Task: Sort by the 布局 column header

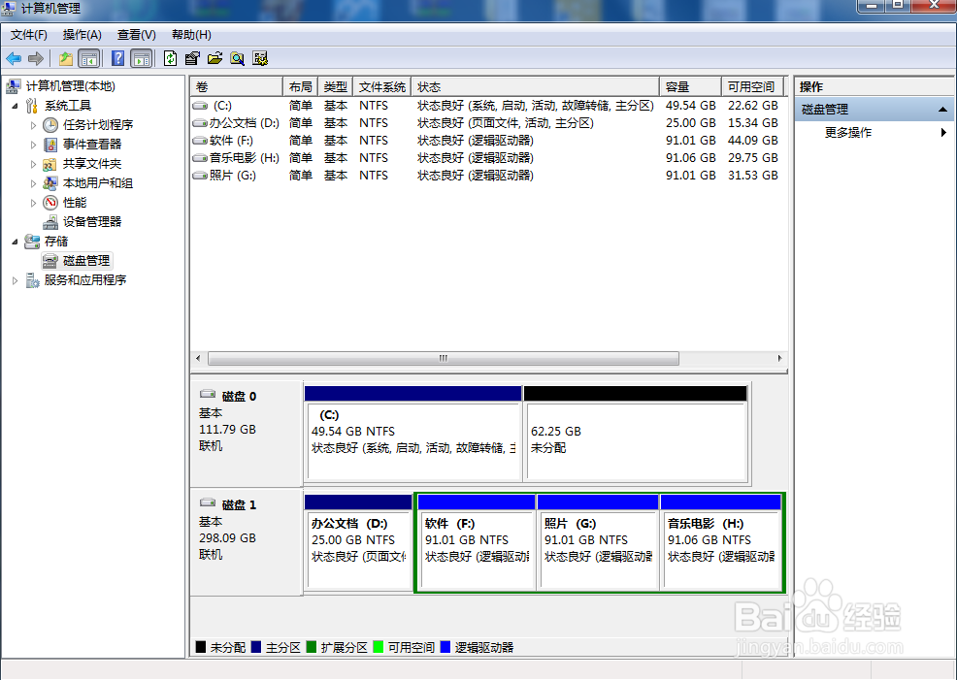Action: 300,86
